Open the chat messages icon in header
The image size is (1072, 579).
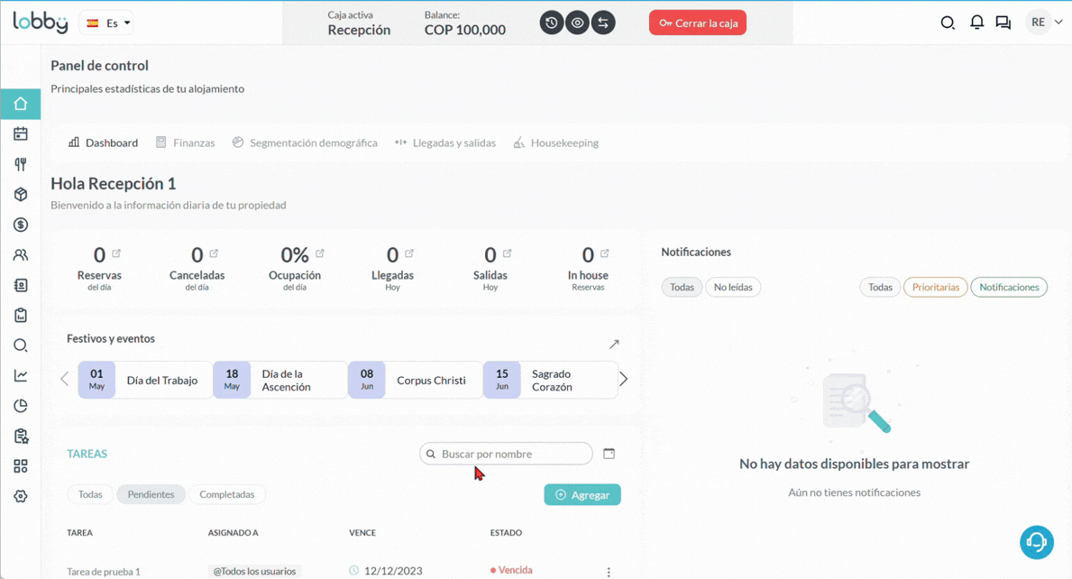(1003, 23)
